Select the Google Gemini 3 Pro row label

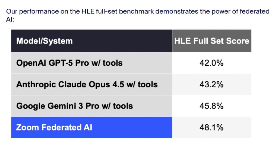tap(74, 105)
